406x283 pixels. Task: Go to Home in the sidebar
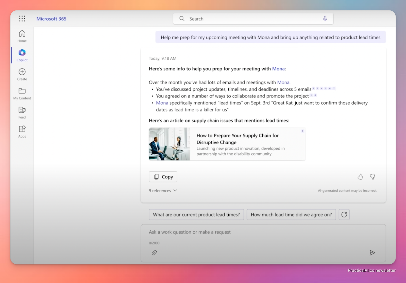(22, 36)
